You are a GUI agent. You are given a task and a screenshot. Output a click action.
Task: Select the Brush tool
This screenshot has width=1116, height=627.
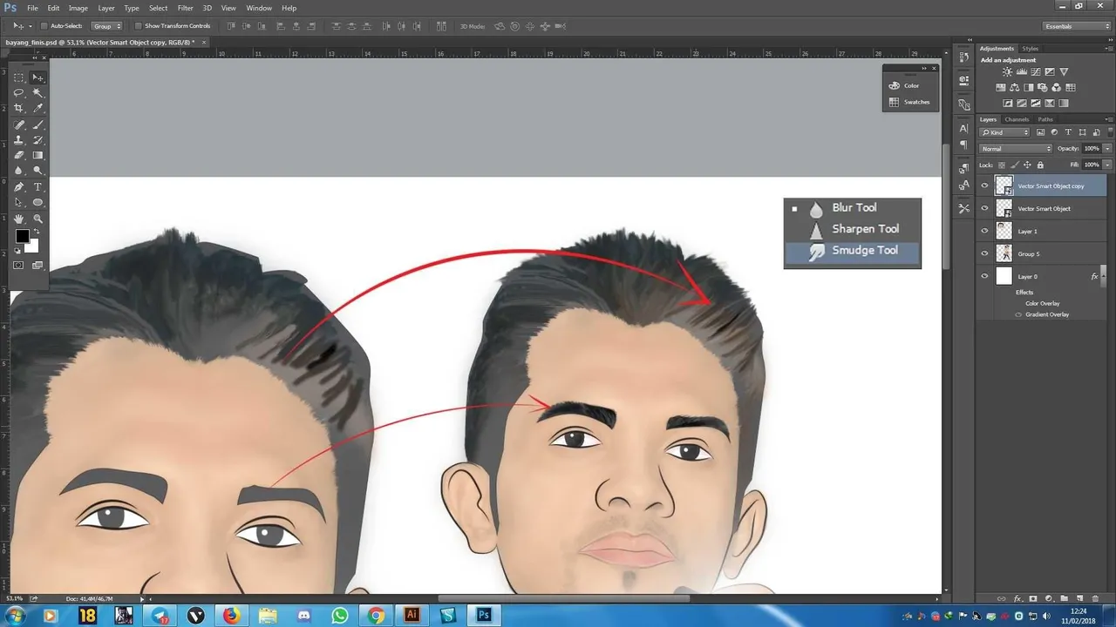[38, 125]
